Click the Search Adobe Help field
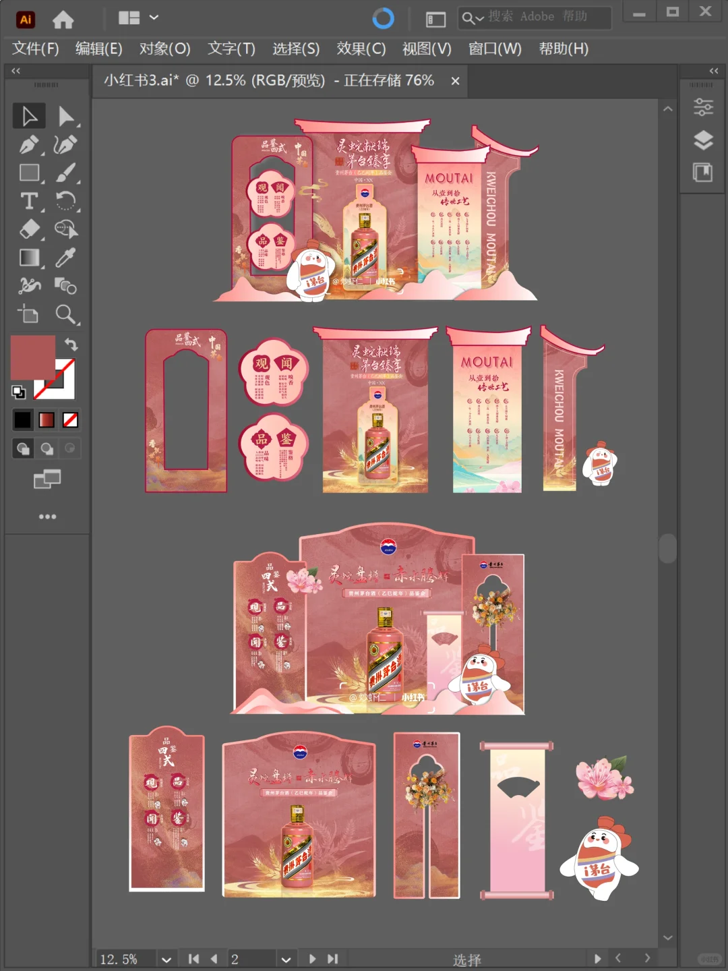Screen dimensions: 728x971 [x=535, y=18]
